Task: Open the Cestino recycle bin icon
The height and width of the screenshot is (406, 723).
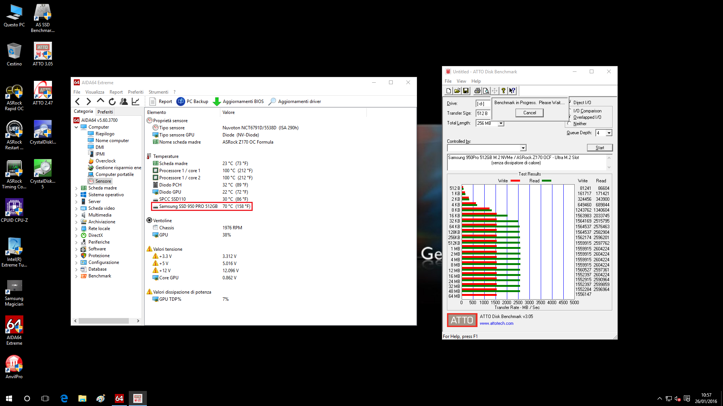Action: pyautogui.click(x=14, y=54)
